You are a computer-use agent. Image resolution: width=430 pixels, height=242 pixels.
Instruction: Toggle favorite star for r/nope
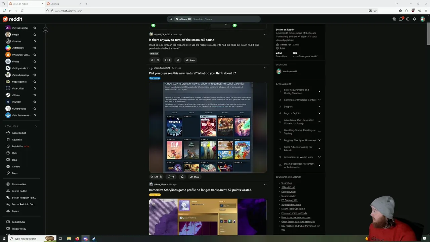tap(35, 62)
